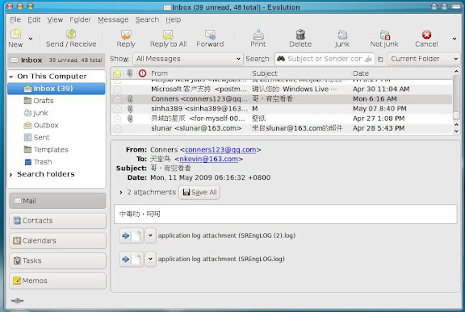
Task: Open the Message menu
Action: coord(113,19)
